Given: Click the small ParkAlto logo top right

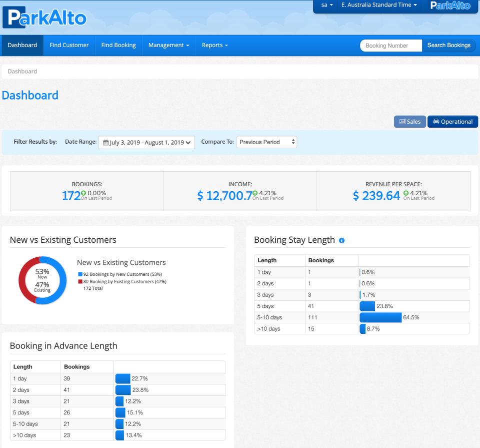Looking at the screenshot, I should tap(450, 6).
